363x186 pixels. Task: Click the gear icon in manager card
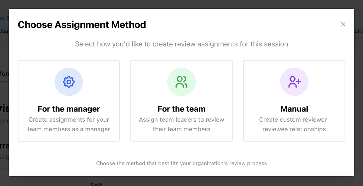point(69,82)
